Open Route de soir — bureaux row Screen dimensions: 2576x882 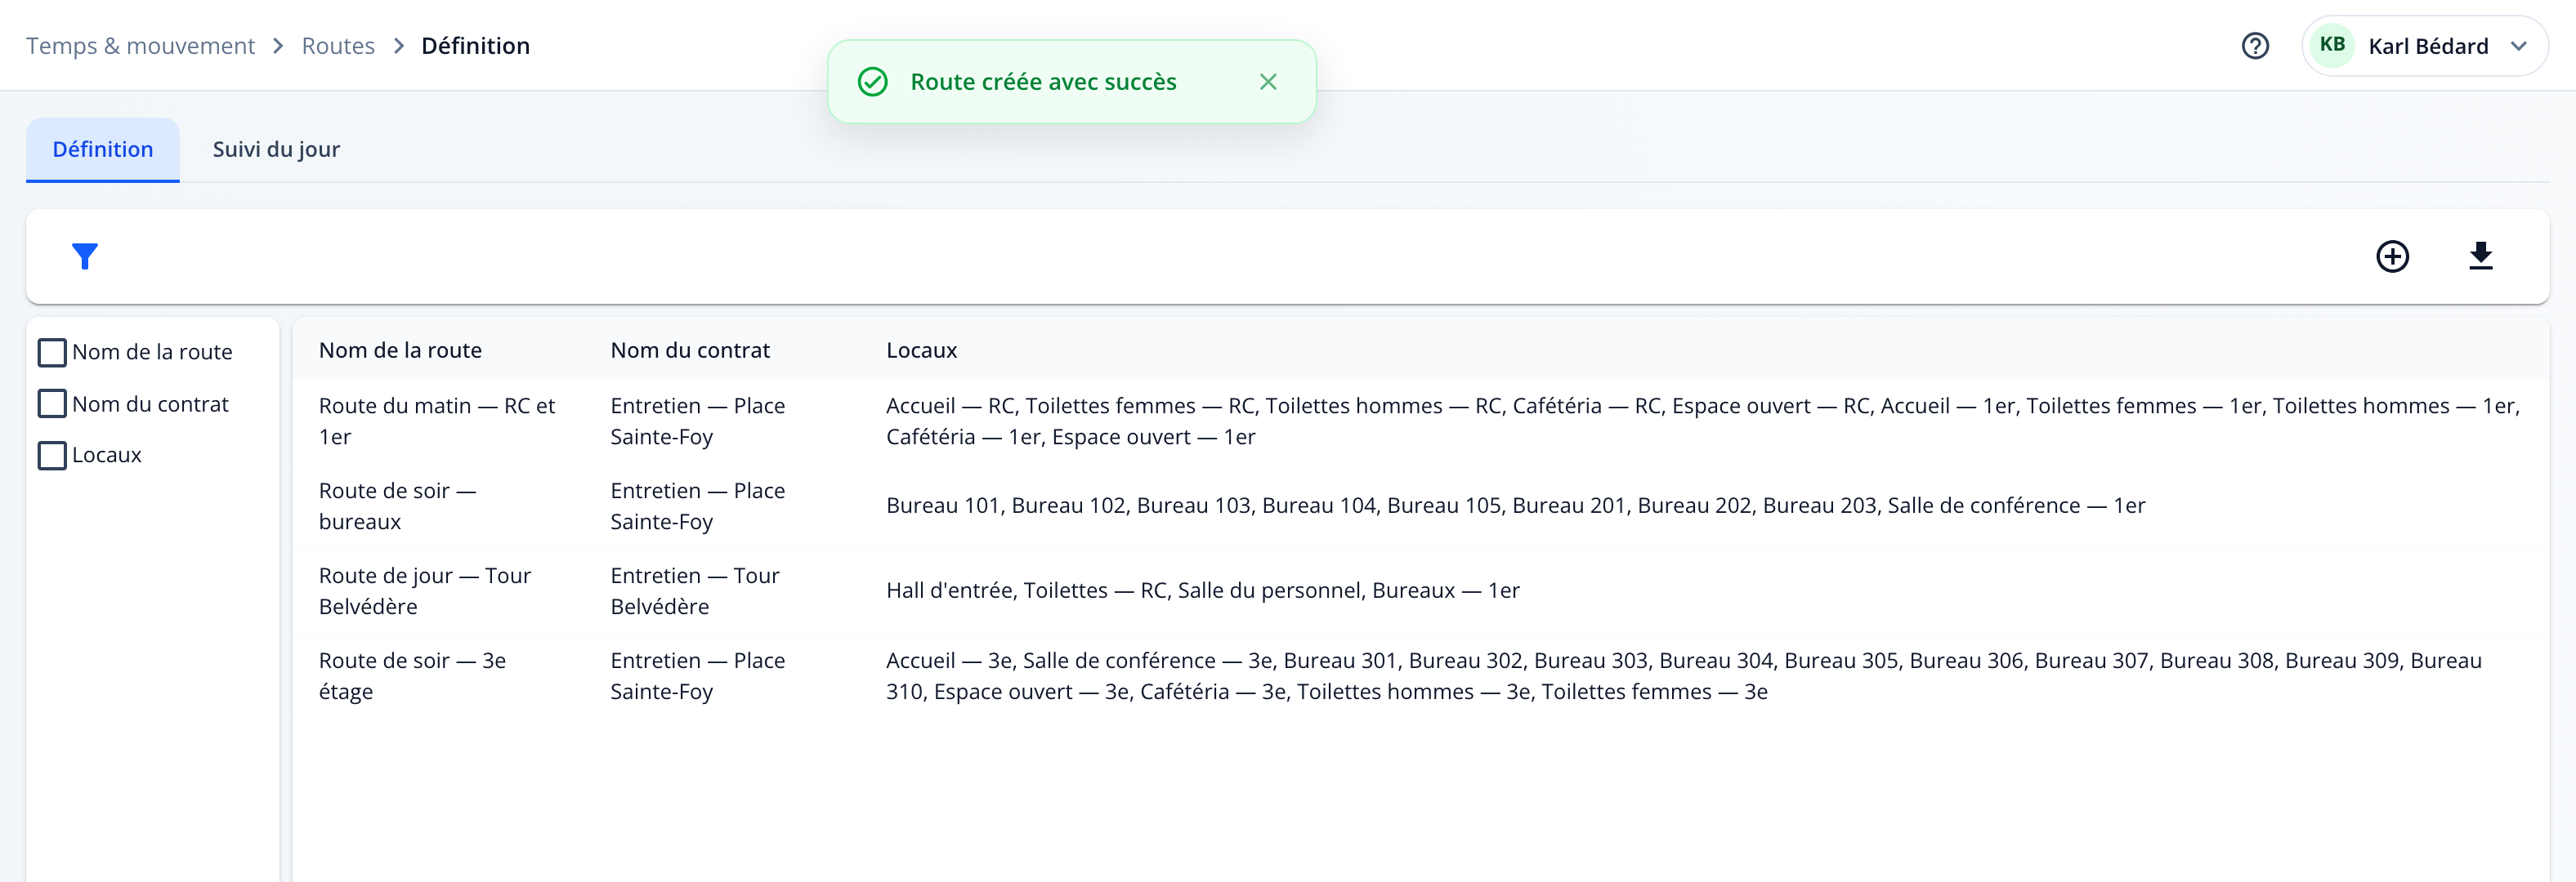1420,506
